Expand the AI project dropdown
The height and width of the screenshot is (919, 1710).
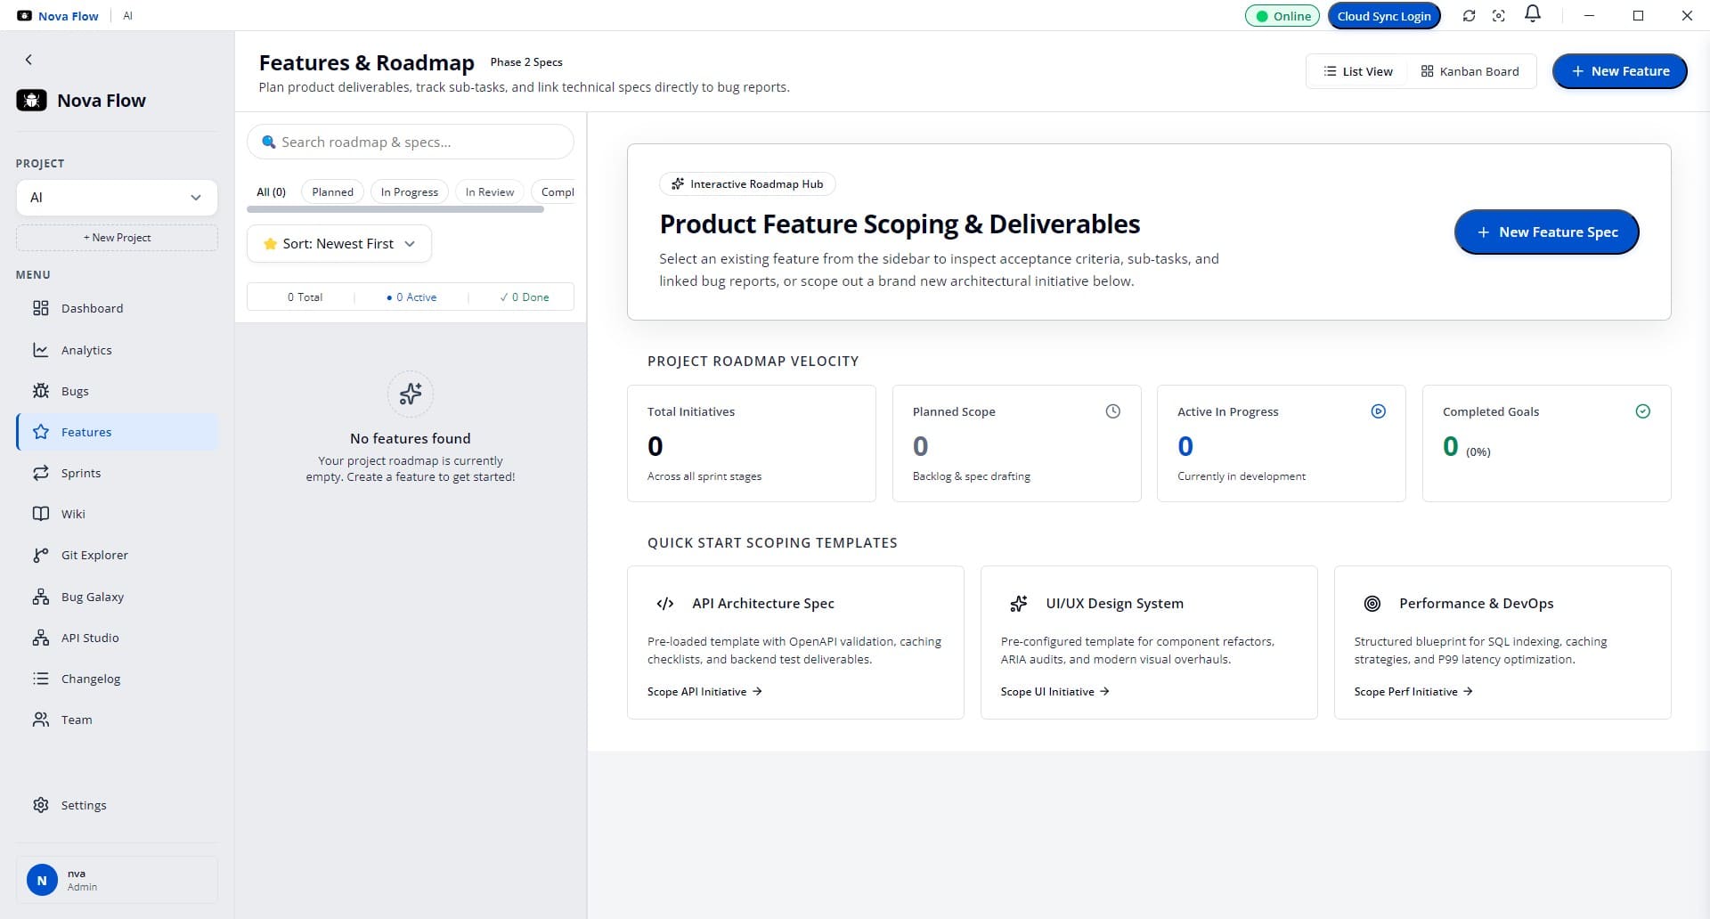(117, 198)
